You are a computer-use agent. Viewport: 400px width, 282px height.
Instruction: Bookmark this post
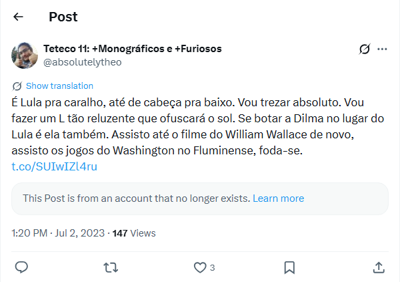pos(289,267)
